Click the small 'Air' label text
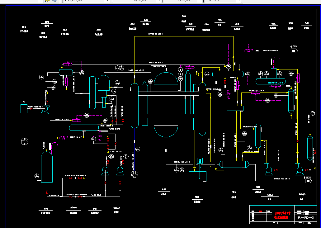The width and height of the screenshot is (321, 228). point(24,102)
